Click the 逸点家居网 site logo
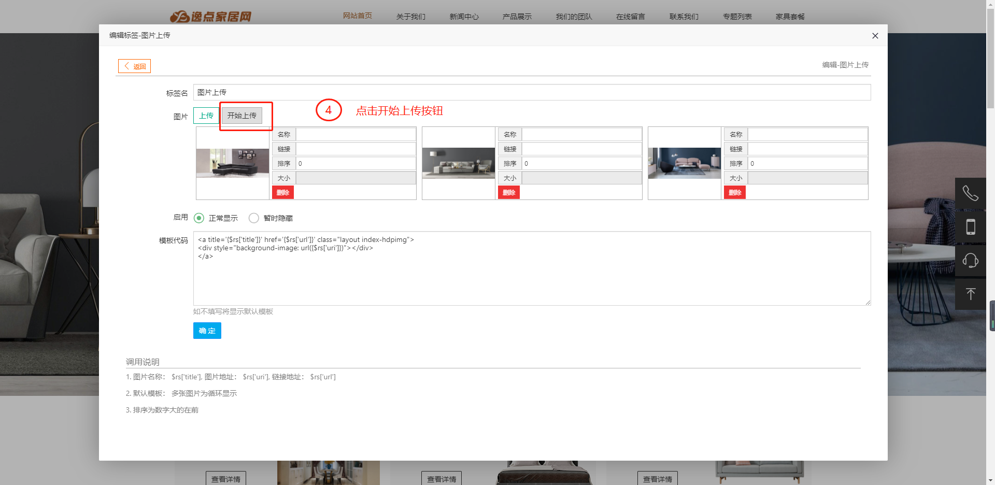 coord(210,17)
